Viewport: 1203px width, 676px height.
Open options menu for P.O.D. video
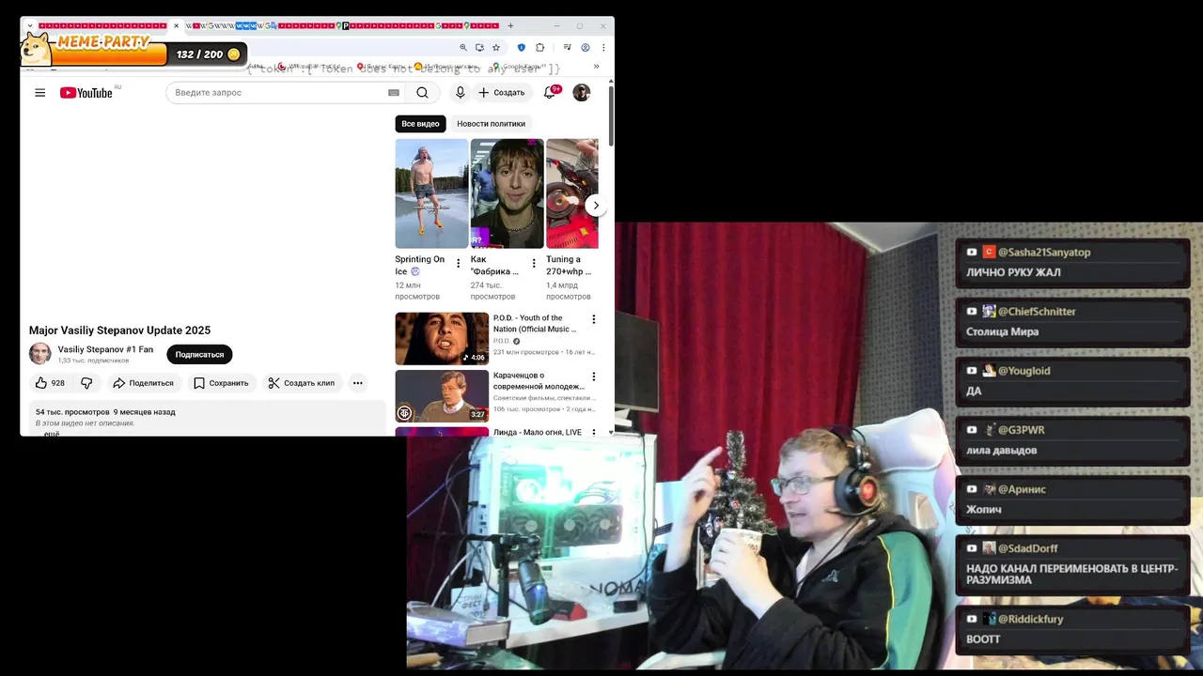pyautogui.click(x=593, y=319)
